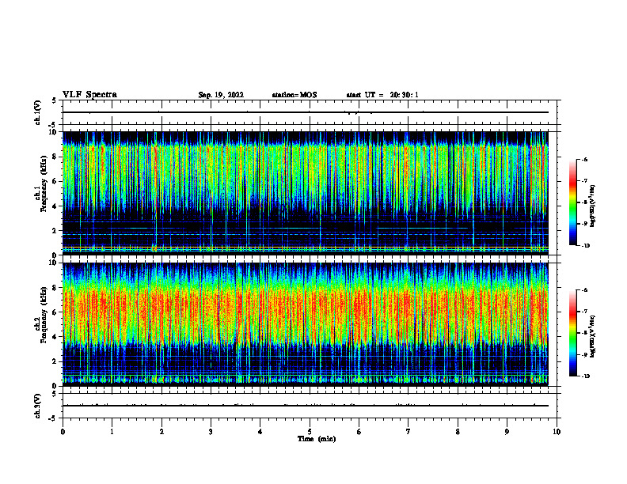Click the "6" kHz tick on ch.2 frequency axis
This screenshot has height=484, width=627.
click(x=55, y=312)
